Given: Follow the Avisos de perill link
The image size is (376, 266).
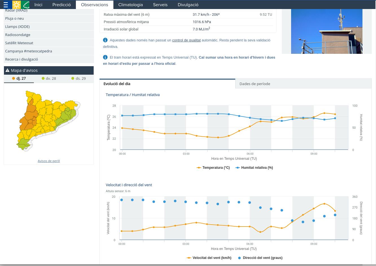Looking at the screenshot, I should click(49, 161).
